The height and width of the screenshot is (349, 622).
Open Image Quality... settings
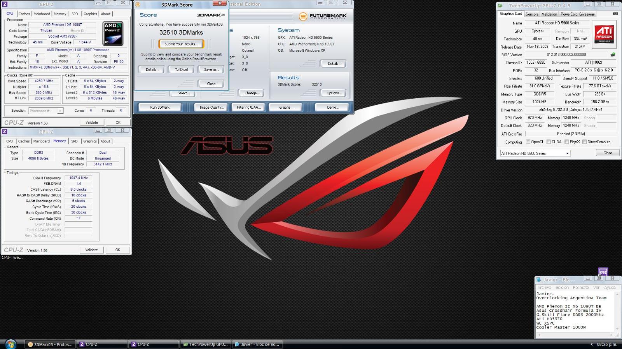tap(212, 108)
